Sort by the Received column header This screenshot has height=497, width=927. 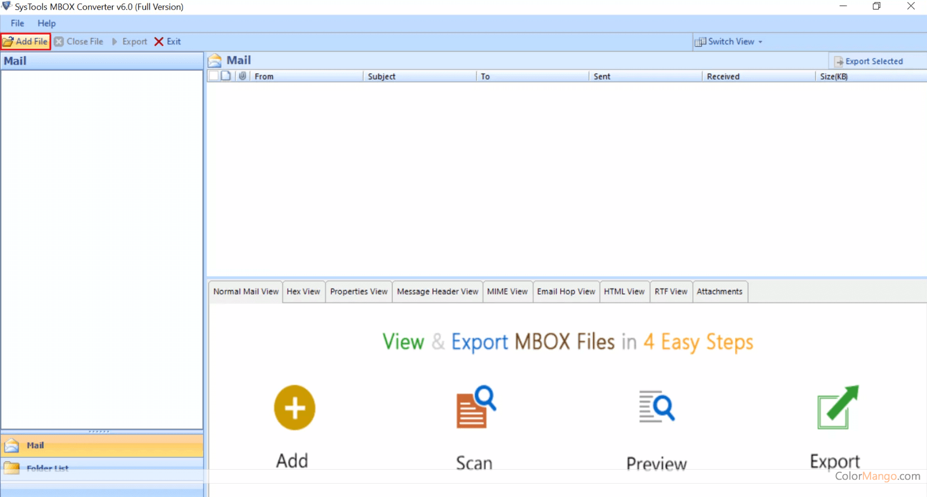pyautogui.click(x=759, y=76)
